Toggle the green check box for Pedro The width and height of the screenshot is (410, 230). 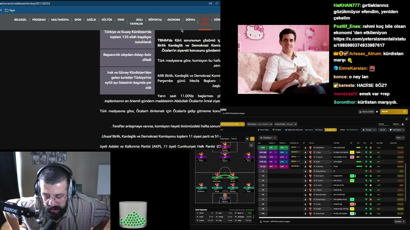tap(371, 162)
